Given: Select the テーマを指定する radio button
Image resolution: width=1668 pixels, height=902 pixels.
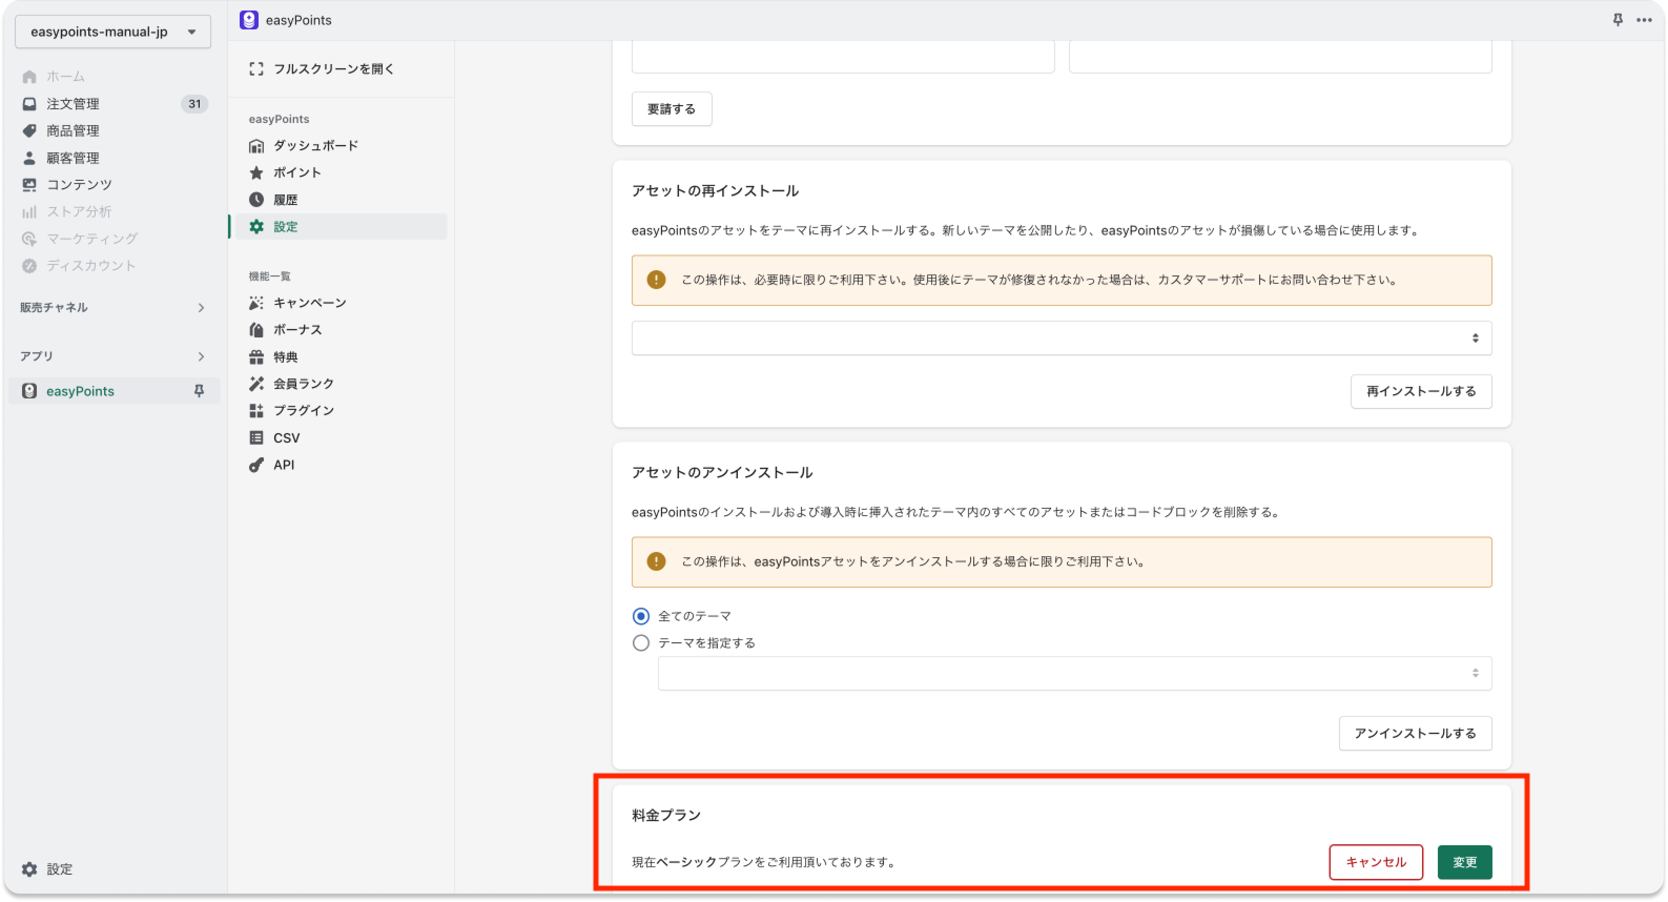Looking at the screenshot, I should (x=641, y=643).
